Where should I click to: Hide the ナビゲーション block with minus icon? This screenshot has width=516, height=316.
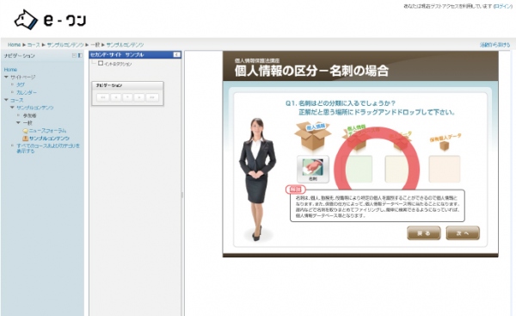(x=74, y=55)
